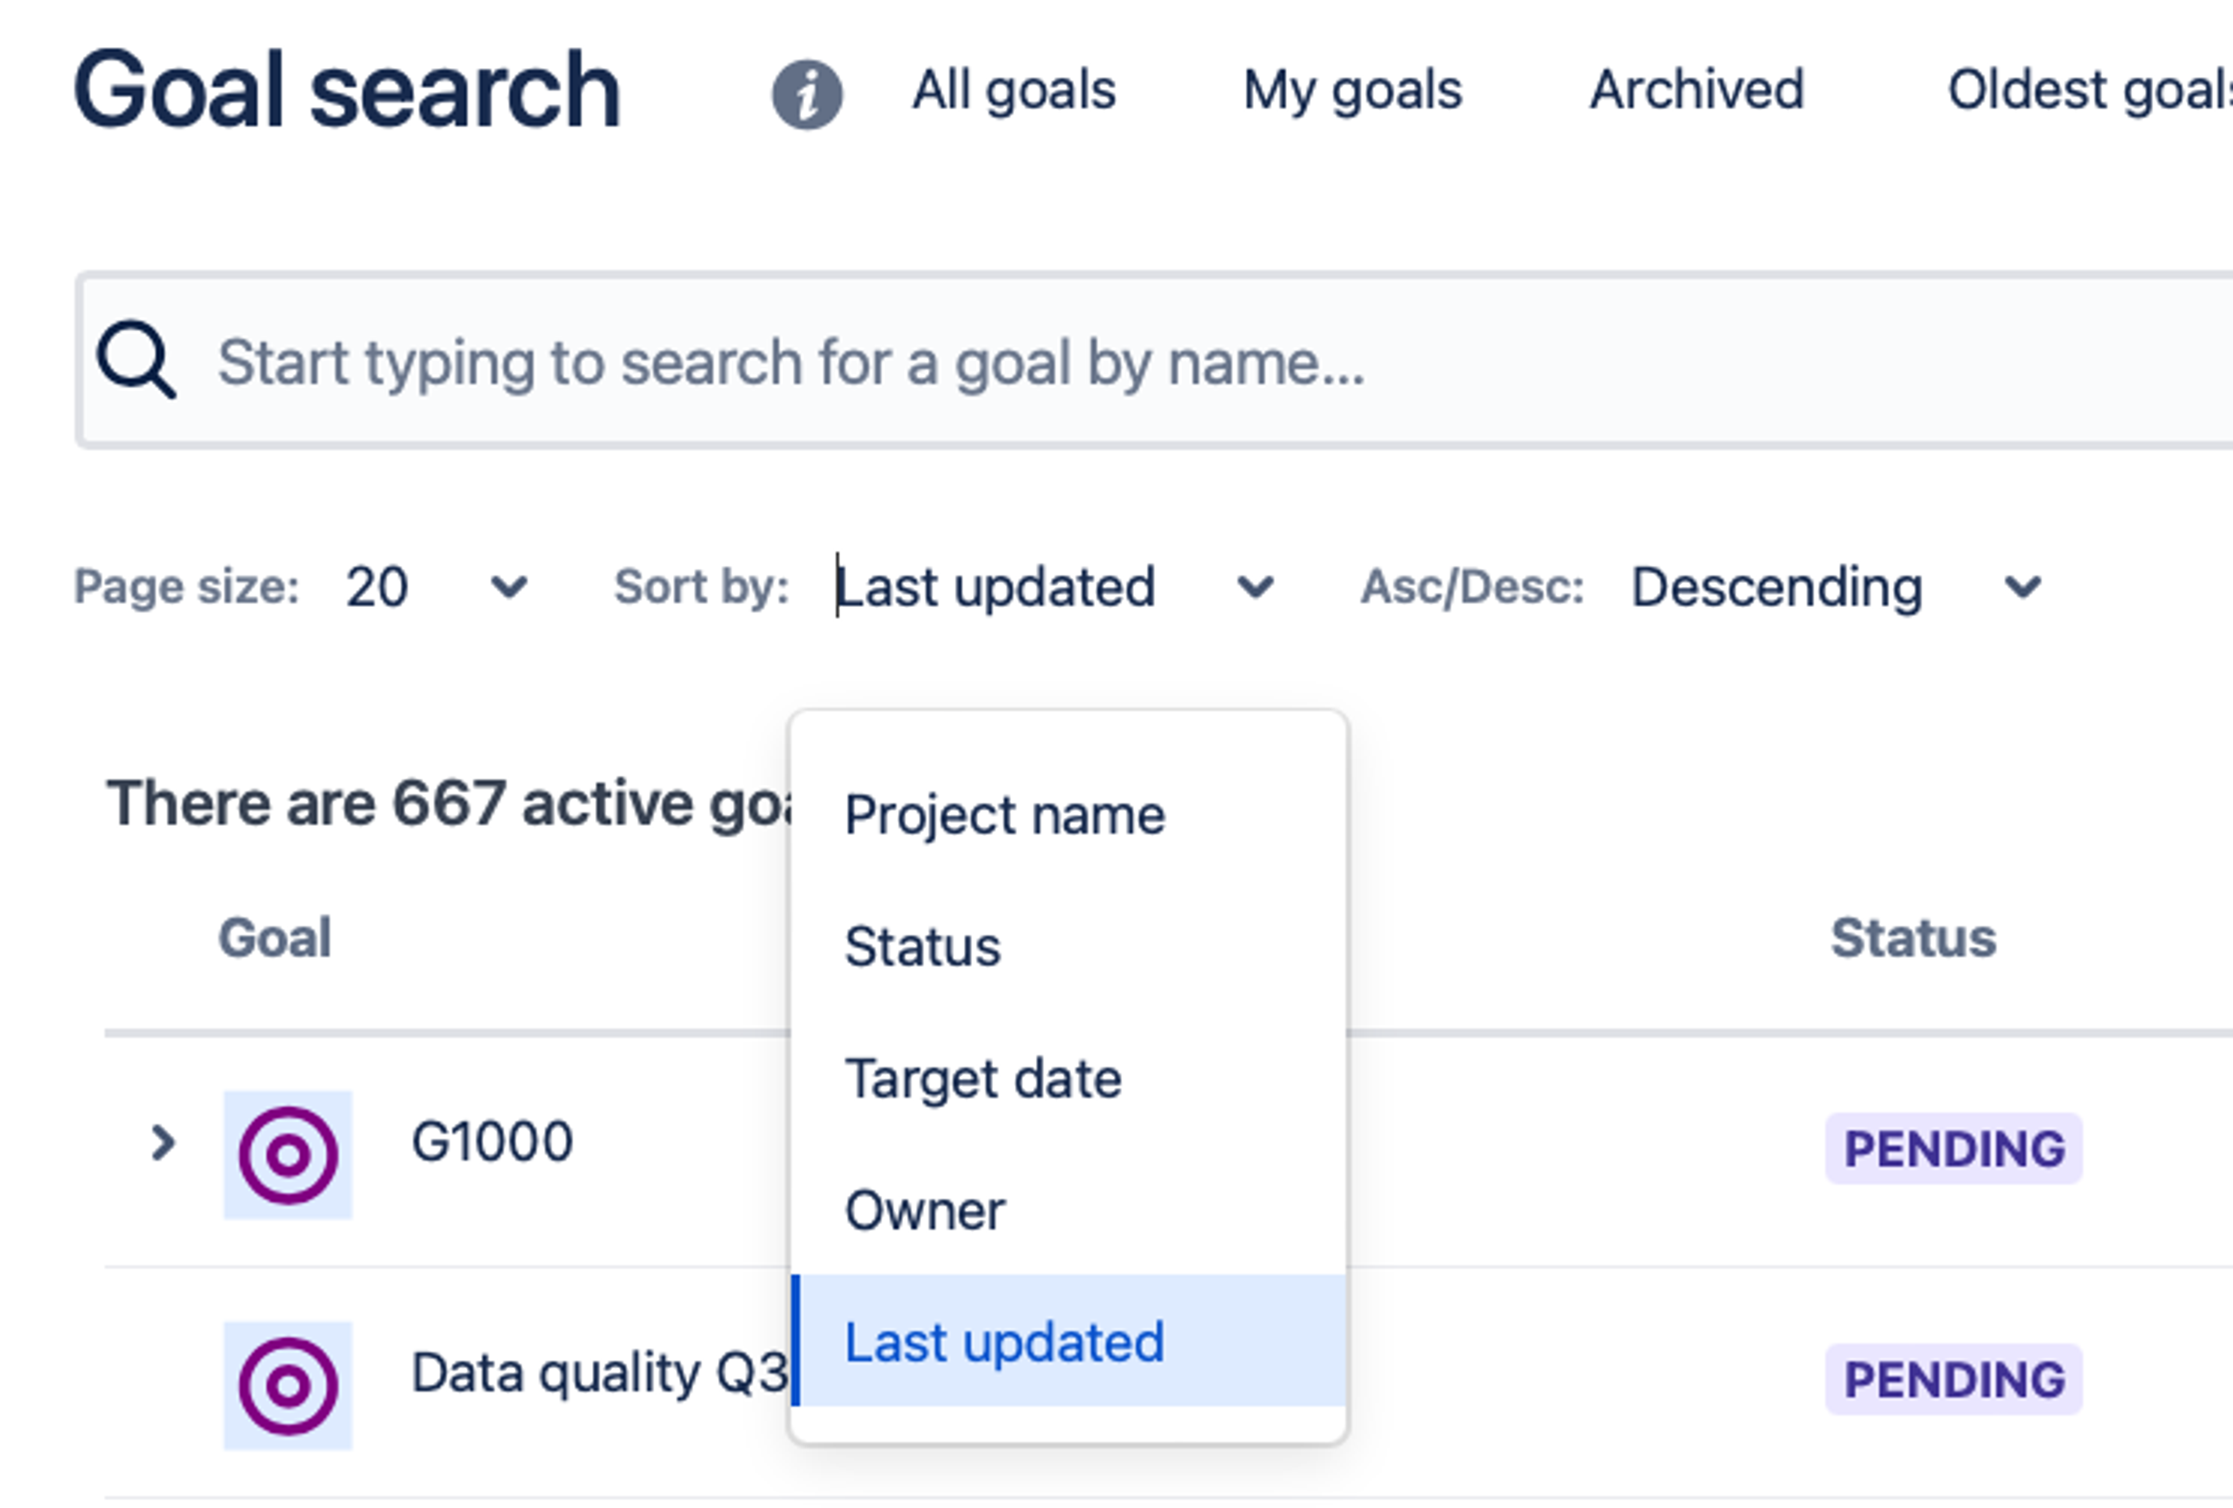This screenshot has width=2233, height=1508.
Task: Select the highlighted Last updated option
Action: coord(1004,1342)
